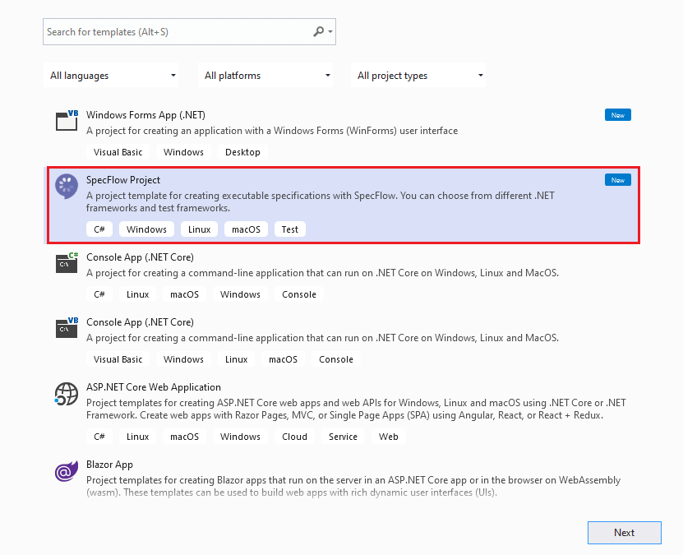Focus the Search for templates field
The width and height of the screenshot is (683, 555).
click(x=189, y=32)
